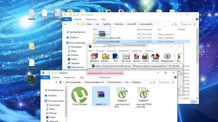Click search field in Загрузки window
The image size is (218, 122).
click(167, 82)
